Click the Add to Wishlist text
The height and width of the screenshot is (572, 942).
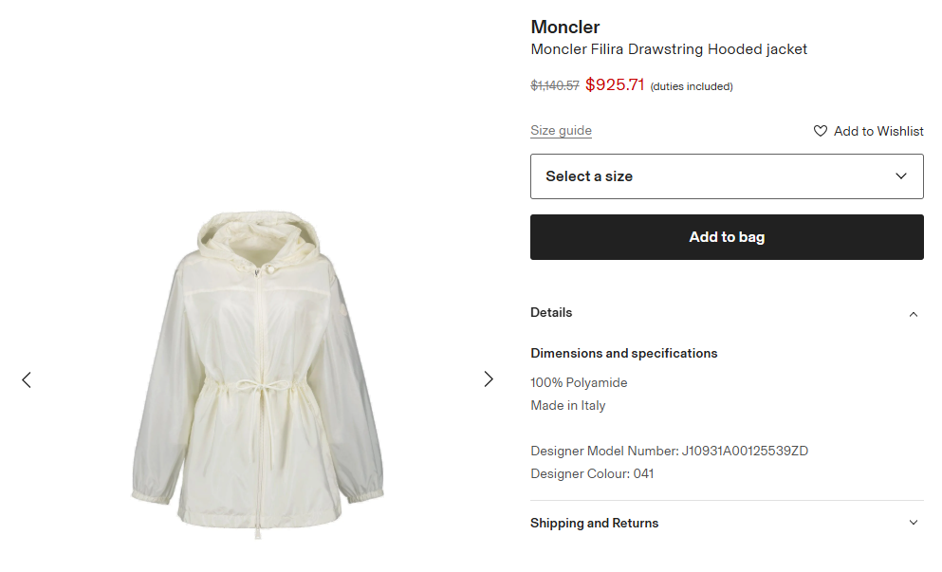click(878, 131)
